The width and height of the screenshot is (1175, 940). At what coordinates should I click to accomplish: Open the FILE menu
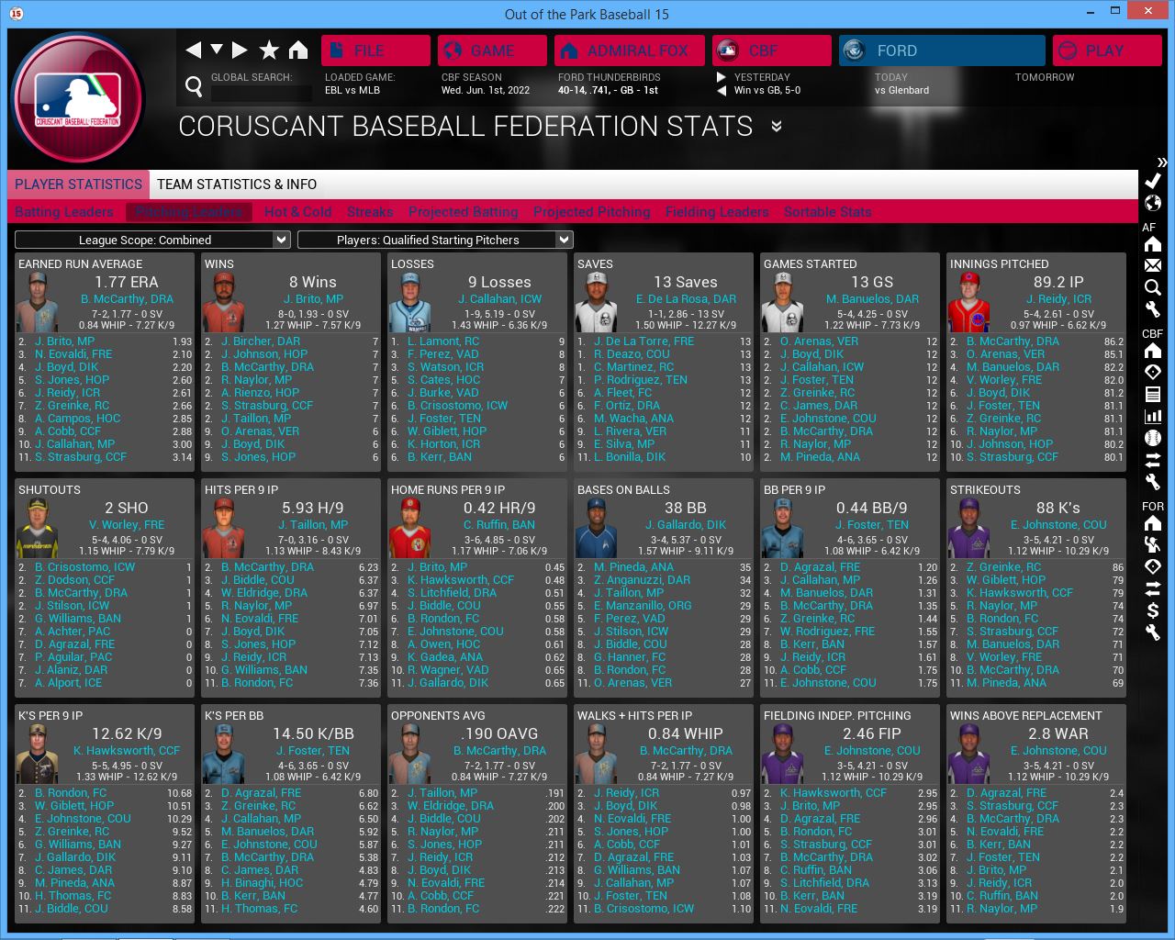coord(375,50)
